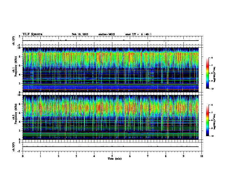Screen dimensions: 227x175
Task: Click ch.2 frequency axis tick "2"
Action: 20,131
